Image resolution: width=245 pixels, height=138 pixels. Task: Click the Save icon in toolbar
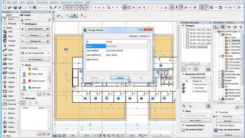coord(15,8)
